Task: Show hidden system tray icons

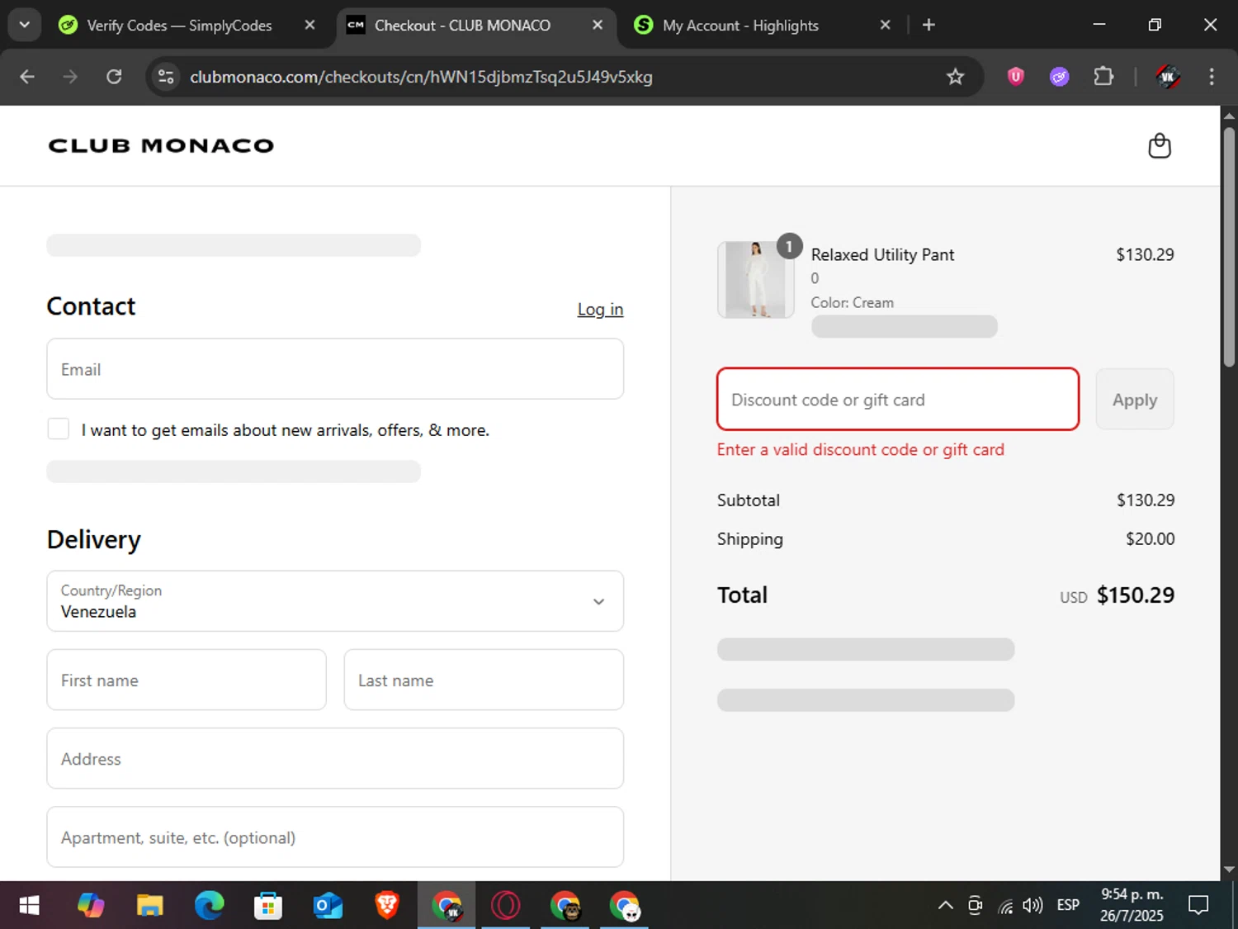Action: 946,906
